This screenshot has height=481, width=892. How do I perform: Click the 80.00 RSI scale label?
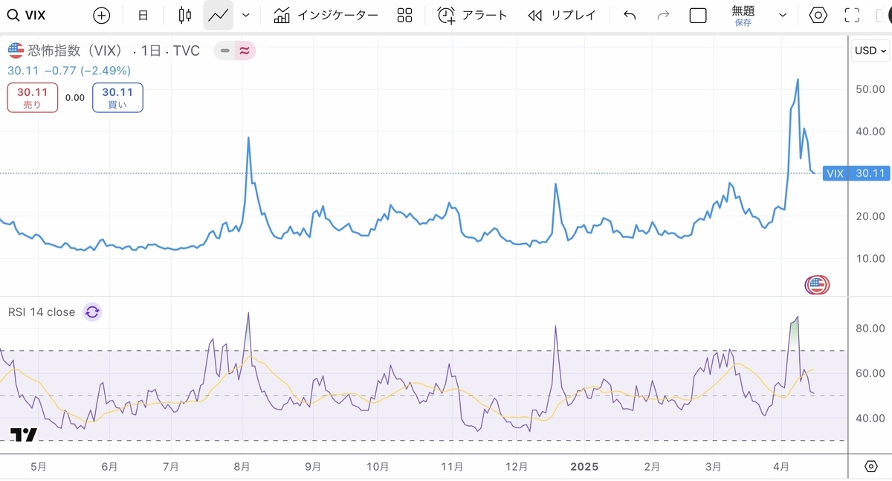tap(870, 328)
